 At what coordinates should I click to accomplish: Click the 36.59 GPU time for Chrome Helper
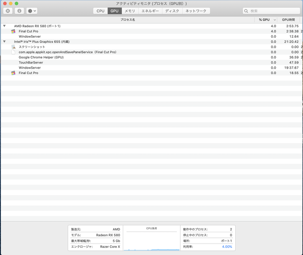click(294, 57)
